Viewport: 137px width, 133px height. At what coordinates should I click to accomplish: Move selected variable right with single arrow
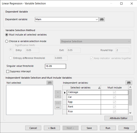58,92
